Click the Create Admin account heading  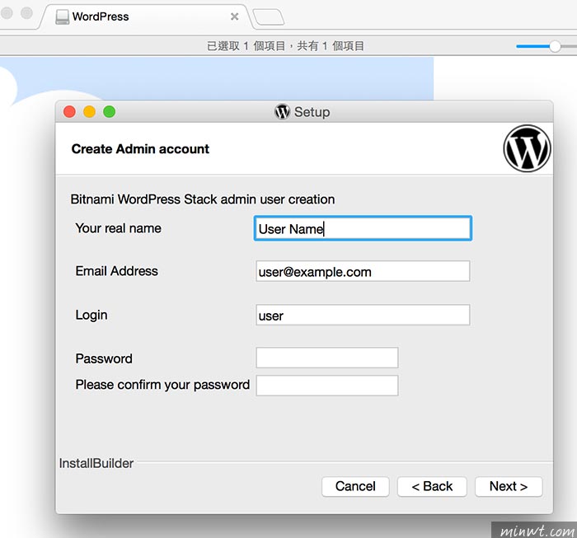pos(140,149)
